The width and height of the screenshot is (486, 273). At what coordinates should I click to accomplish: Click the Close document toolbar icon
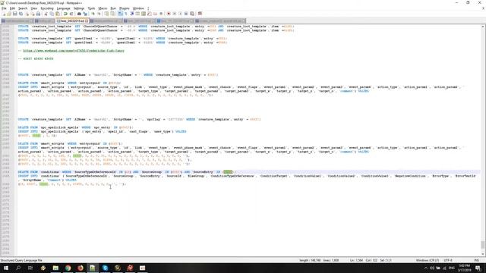pyautogui.click(x=27, y=14)
